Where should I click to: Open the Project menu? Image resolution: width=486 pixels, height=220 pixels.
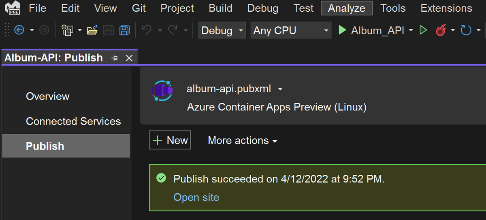click(x=177, y=8)
